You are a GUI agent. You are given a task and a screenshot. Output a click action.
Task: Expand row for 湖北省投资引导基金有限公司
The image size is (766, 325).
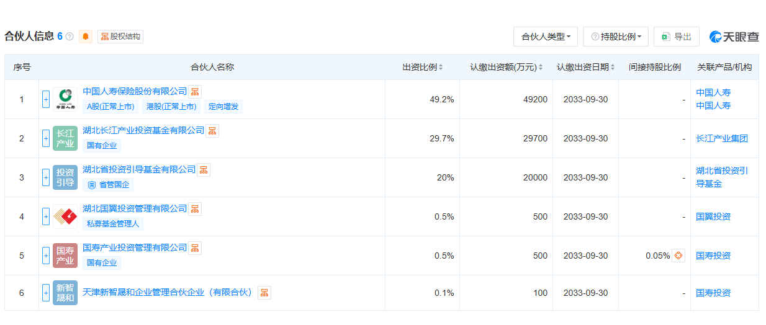(x=46, y=177)
